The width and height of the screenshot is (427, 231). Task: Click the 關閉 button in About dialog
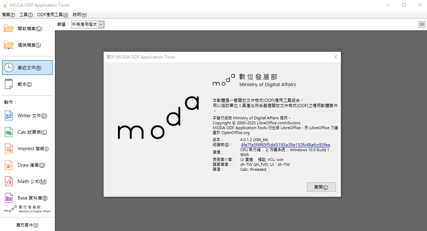(321, 187)
